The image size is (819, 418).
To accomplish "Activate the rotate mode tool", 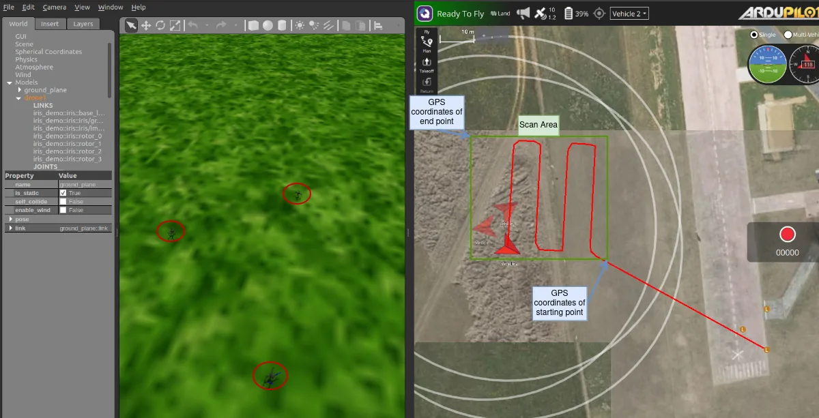I will pos(160,25).
